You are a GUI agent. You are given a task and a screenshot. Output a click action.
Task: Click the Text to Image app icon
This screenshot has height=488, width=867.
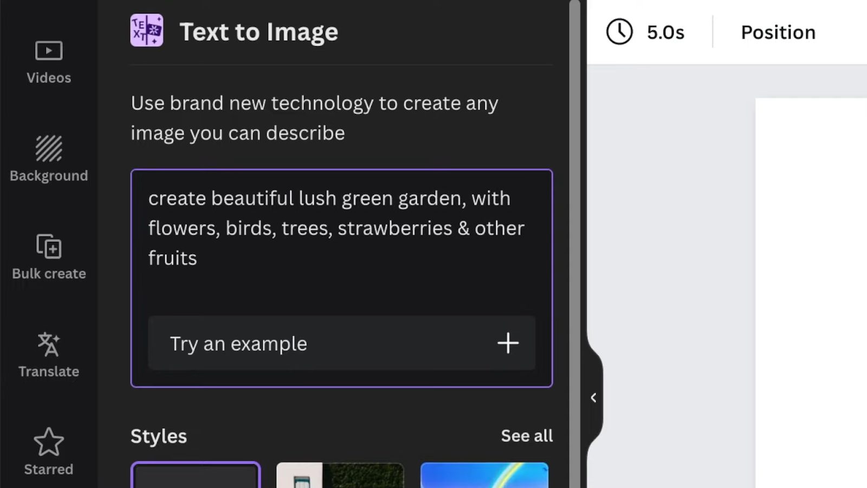pyautogui.click(x=147, y=30)
